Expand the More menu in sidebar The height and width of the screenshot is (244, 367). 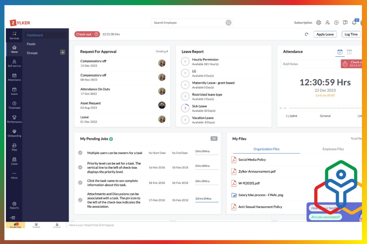pyautogui.click(x=14, y=175)
